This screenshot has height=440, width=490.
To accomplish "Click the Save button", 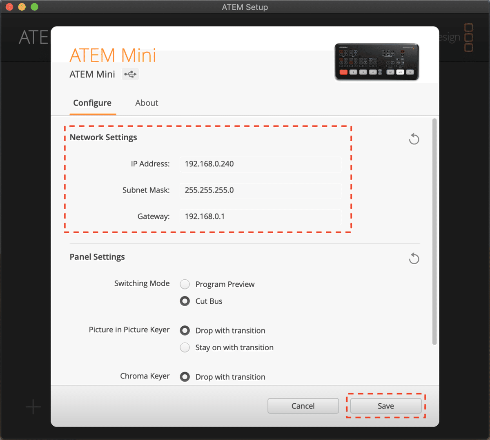I will pos(386,406).
